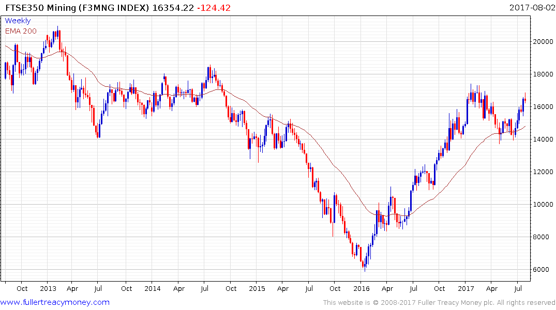This screenshot has height=310, width=556.
Task: Click the 16000 price axis label
Action: tap(543, 107)
